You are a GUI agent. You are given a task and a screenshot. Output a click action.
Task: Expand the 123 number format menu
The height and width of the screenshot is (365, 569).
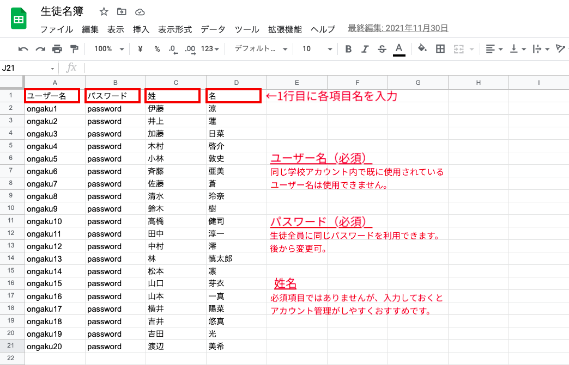208,48
